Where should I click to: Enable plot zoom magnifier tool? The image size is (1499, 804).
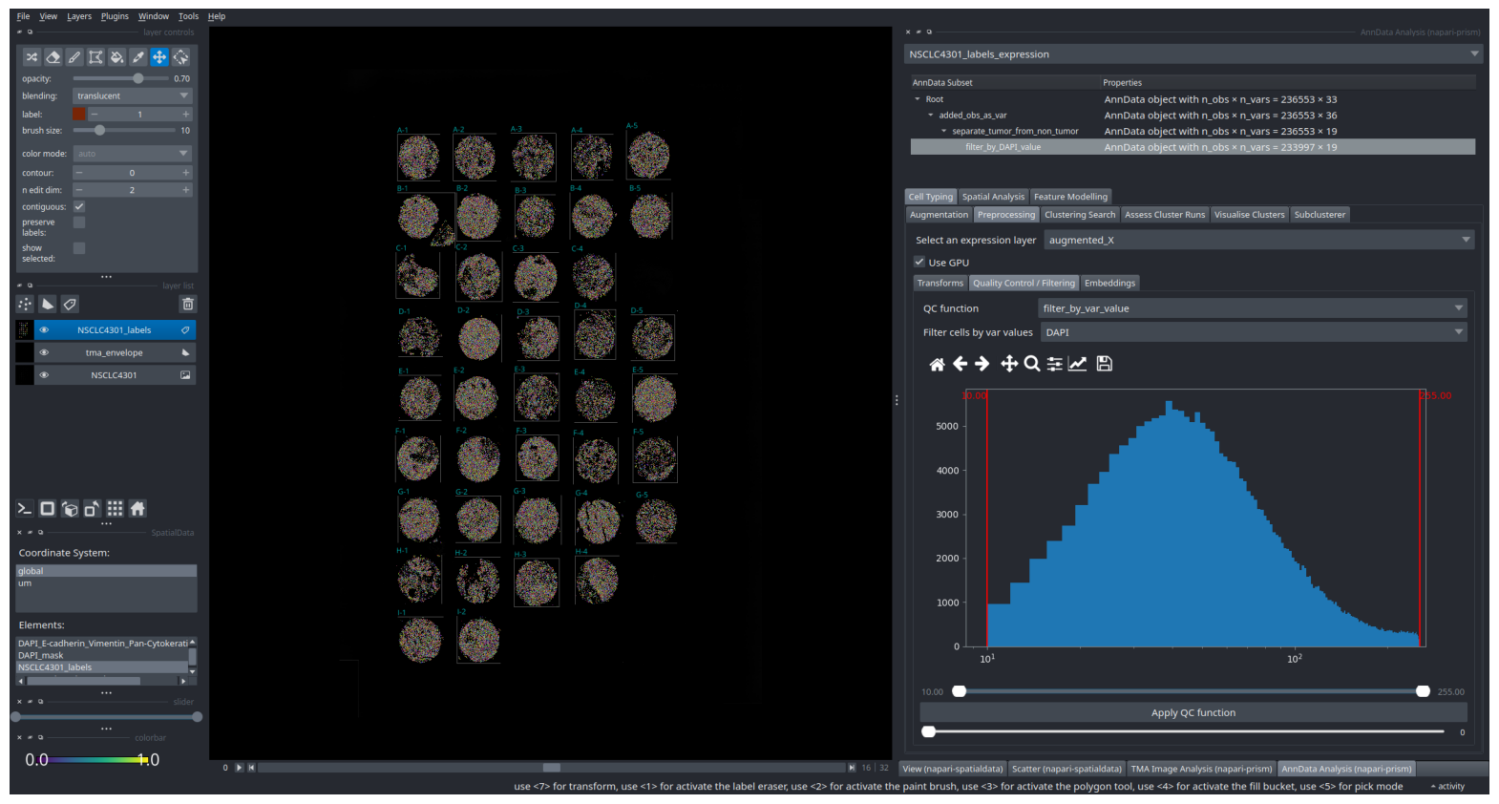tap(1031, 364)
